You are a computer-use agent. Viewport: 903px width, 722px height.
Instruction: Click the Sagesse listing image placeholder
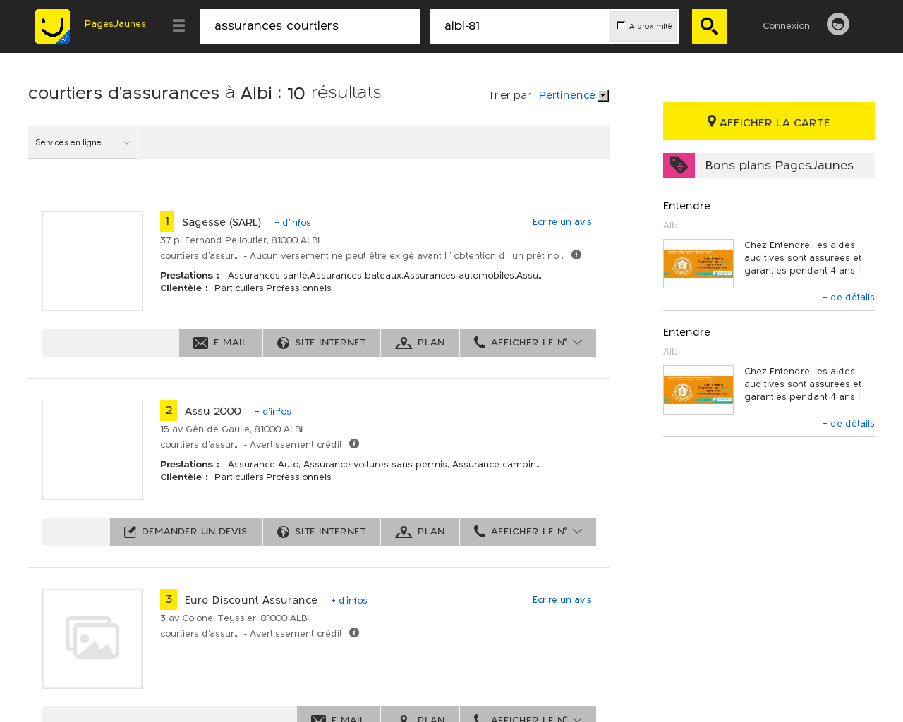point(92,261)
